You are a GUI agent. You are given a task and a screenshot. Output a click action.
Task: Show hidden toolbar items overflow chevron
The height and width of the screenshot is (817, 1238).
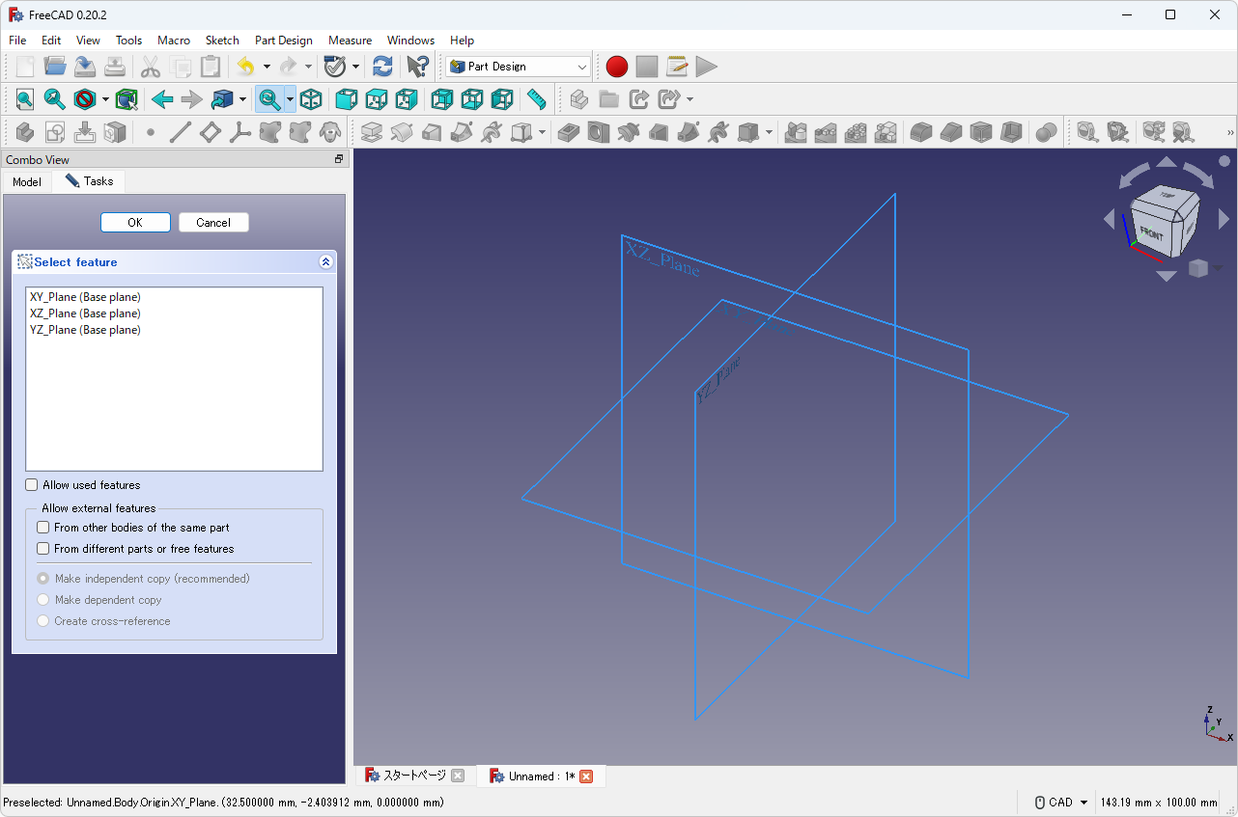tap(1230, 132)
